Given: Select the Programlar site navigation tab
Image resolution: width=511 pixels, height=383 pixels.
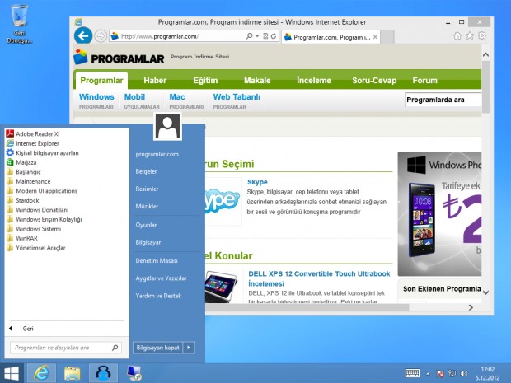Looking at the screenshot, I should pyautogui.click(x=101, y=81).
